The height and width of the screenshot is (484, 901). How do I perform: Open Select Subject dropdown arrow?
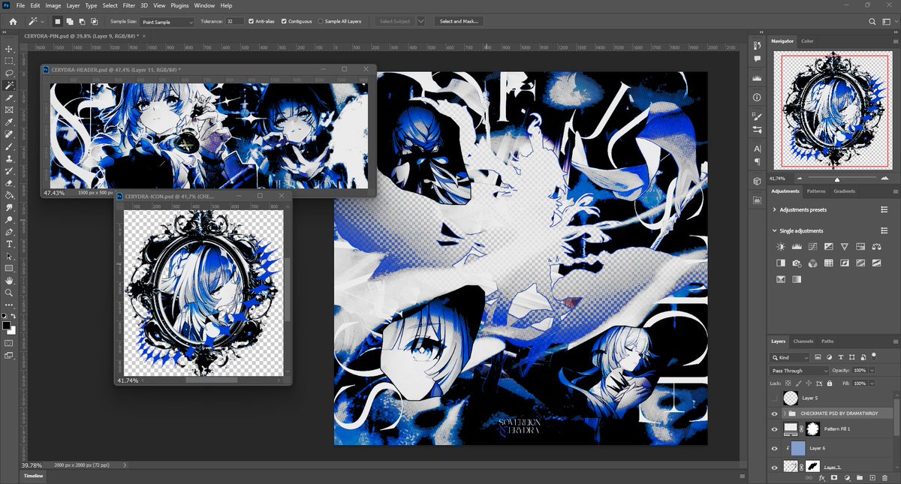coord(420,21)
